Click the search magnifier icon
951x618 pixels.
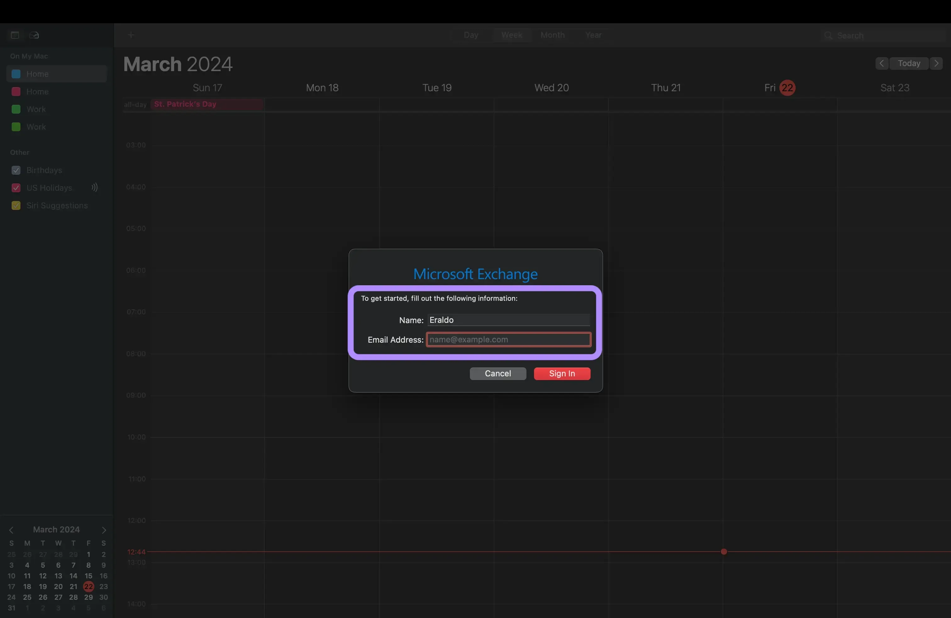[828, 35]
